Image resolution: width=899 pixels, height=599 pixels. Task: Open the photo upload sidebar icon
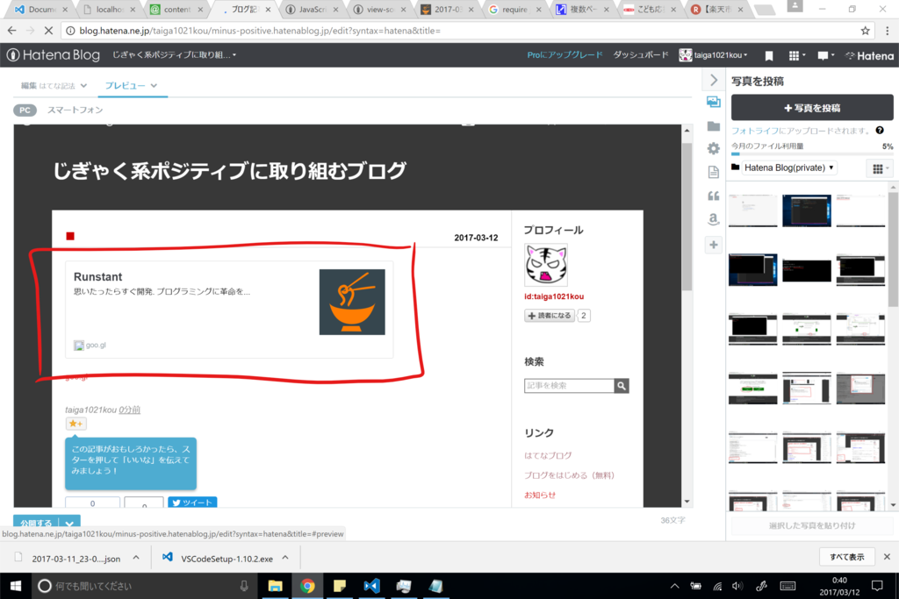coord(713,102)
